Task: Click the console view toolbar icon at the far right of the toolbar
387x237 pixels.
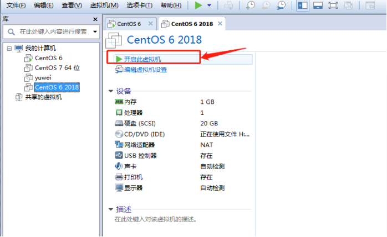Action: click(x=370, y=6)
